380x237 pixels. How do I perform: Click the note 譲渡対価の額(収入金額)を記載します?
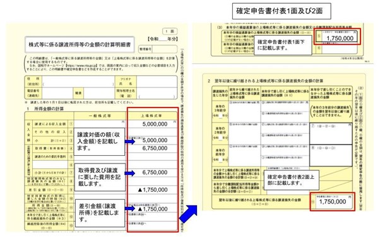[99, 141]
